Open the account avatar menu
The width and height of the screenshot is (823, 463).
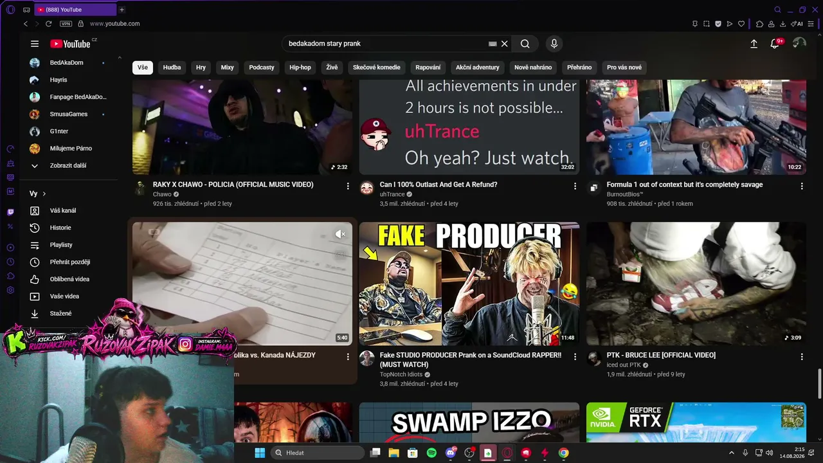(799, 43)
